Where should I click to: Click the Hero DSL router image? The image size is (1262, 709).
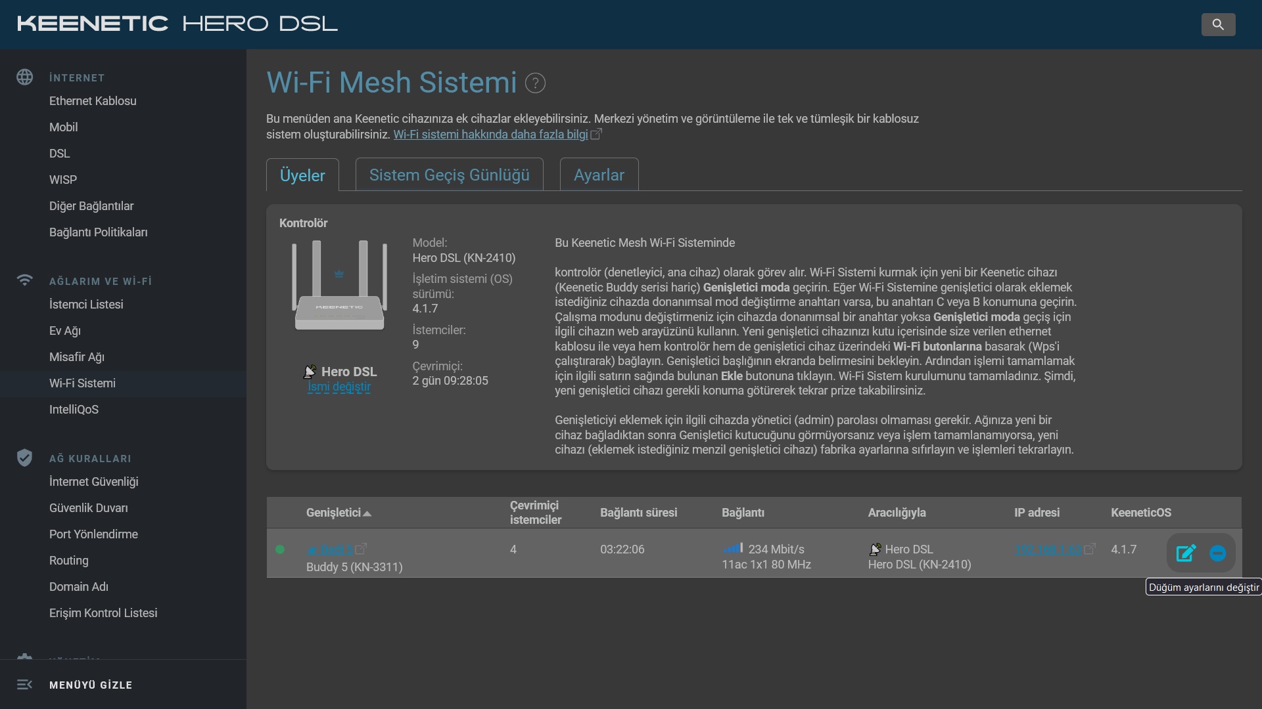(339, 285)
